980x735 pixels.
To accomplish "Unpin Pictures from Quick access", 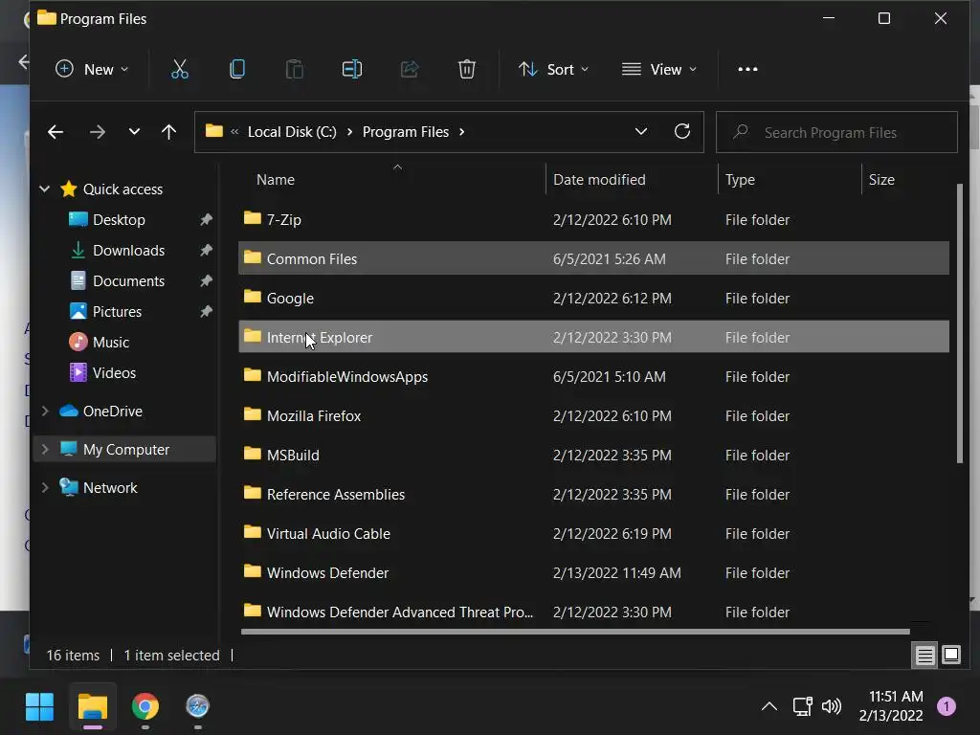I will (206, 311).
